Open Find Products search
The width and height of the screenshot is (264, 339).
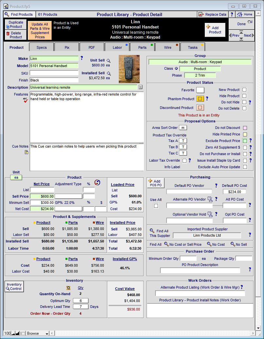point(19,14)
